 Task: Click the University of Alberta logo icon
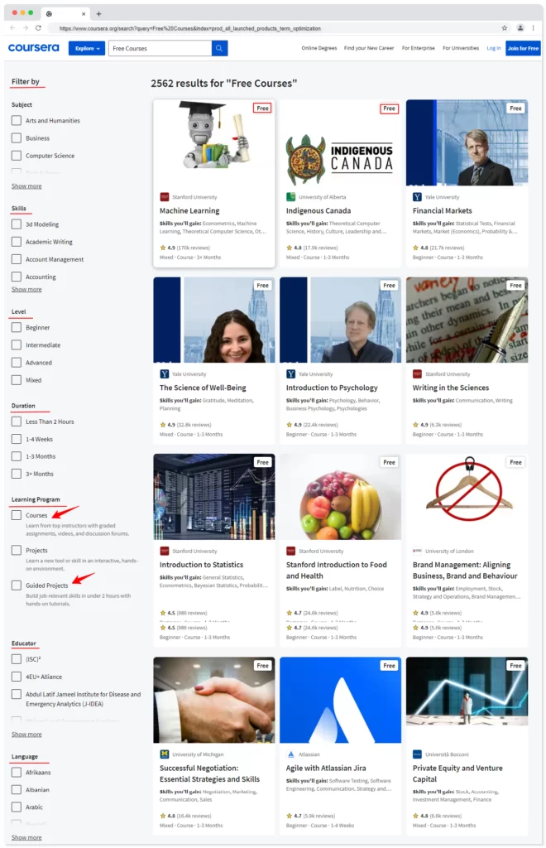tap(290, 197)
